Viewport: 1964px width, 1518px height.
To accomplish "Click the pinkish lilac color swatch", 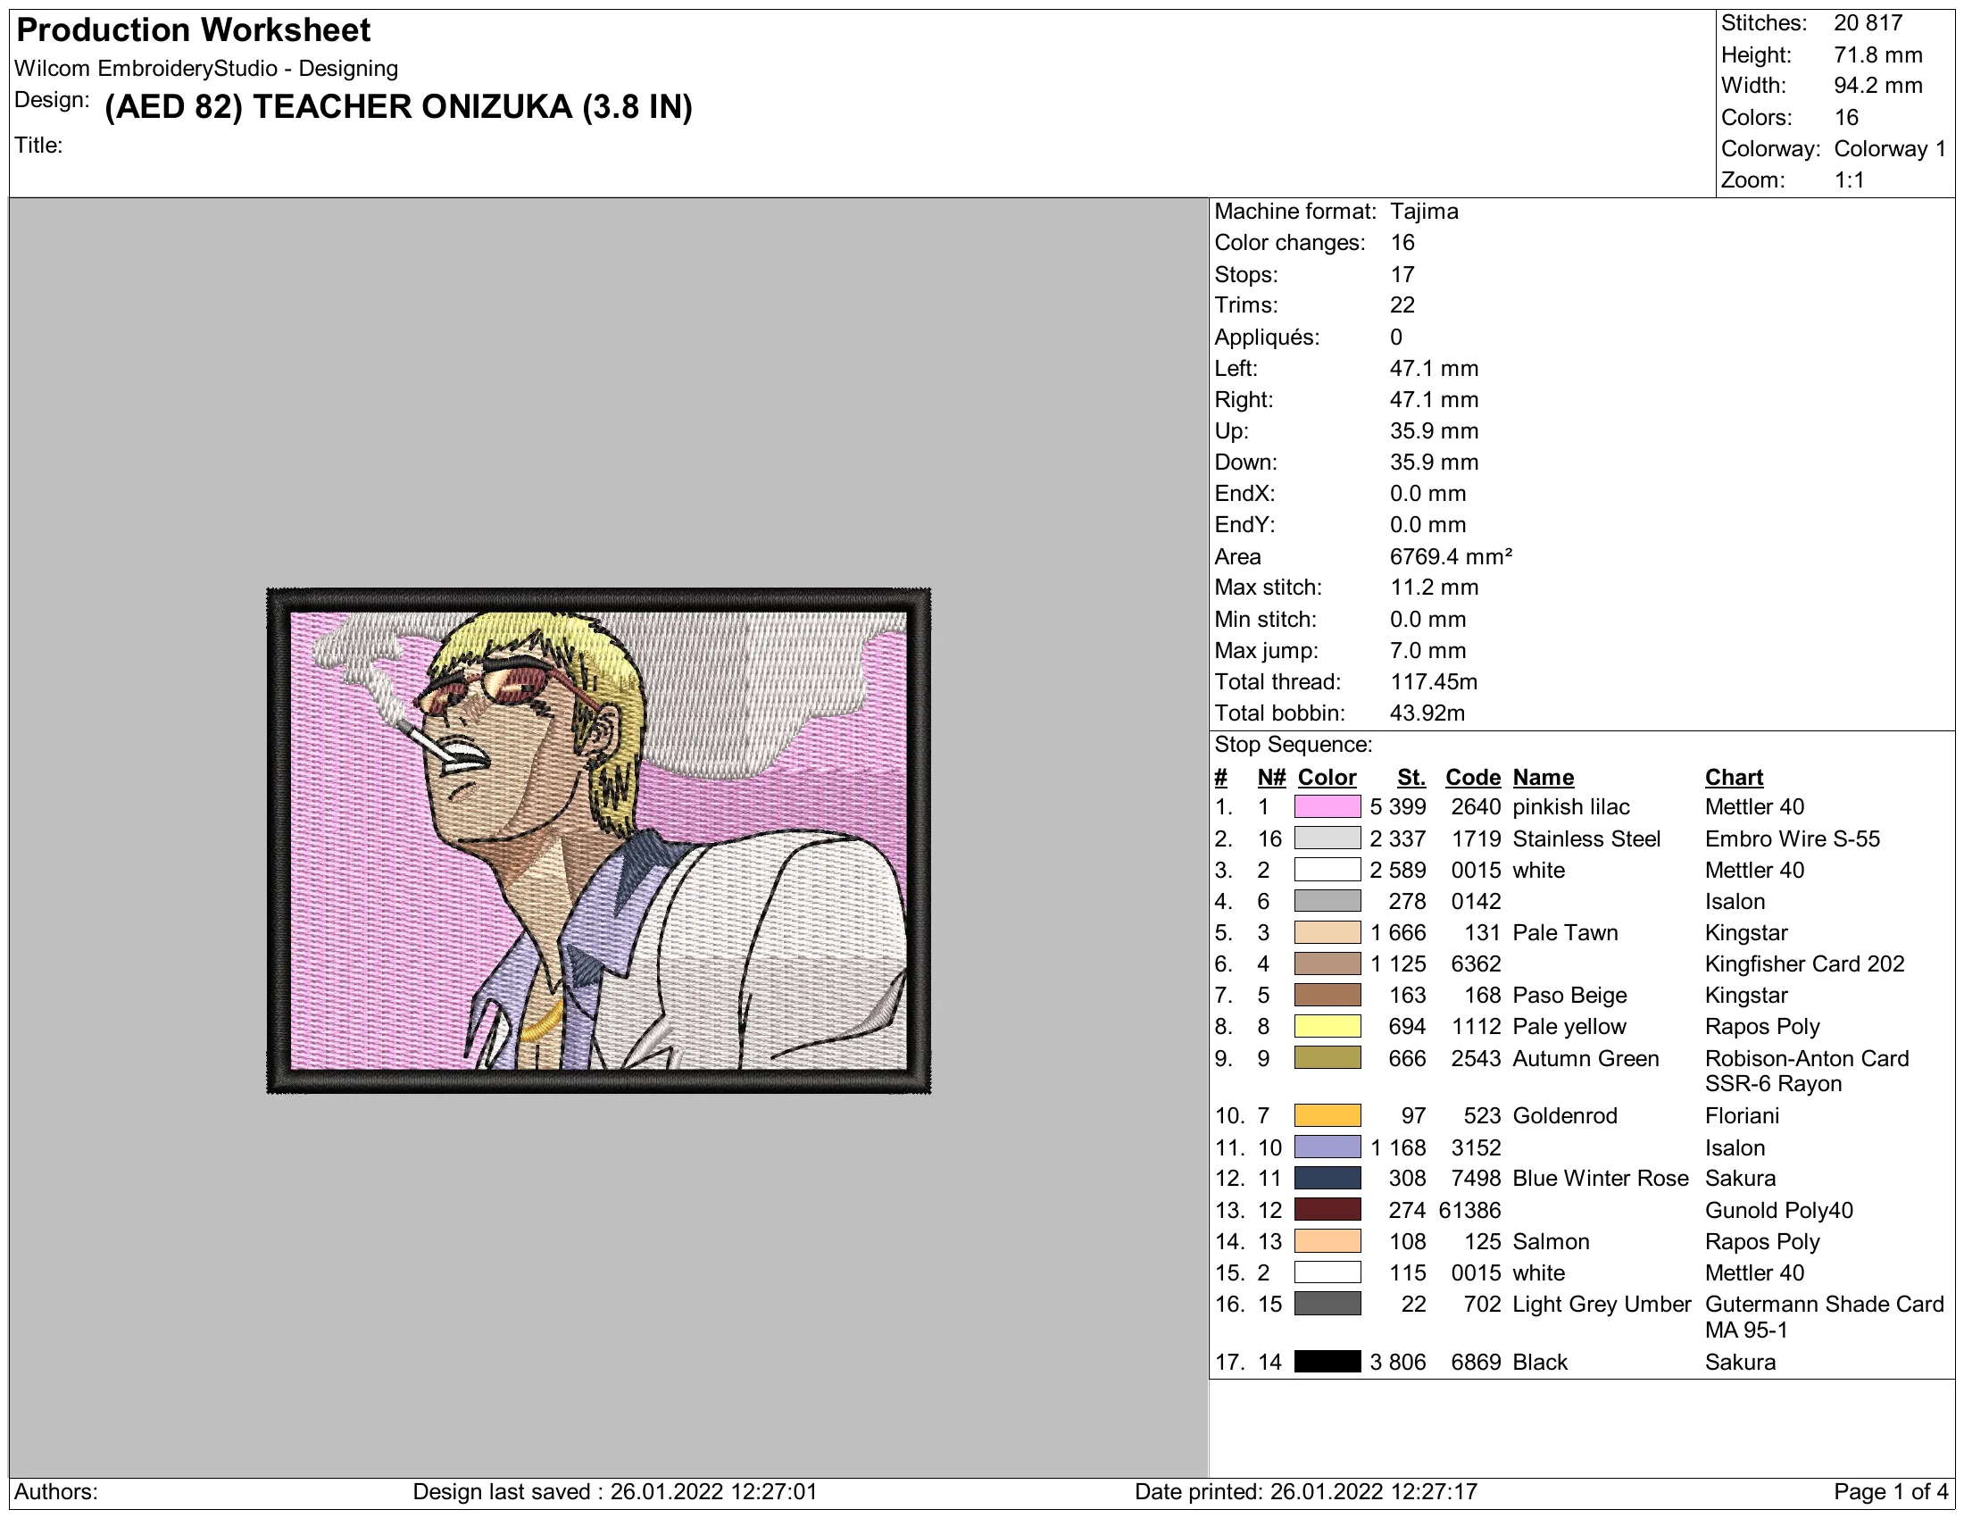I will 1327,806.
